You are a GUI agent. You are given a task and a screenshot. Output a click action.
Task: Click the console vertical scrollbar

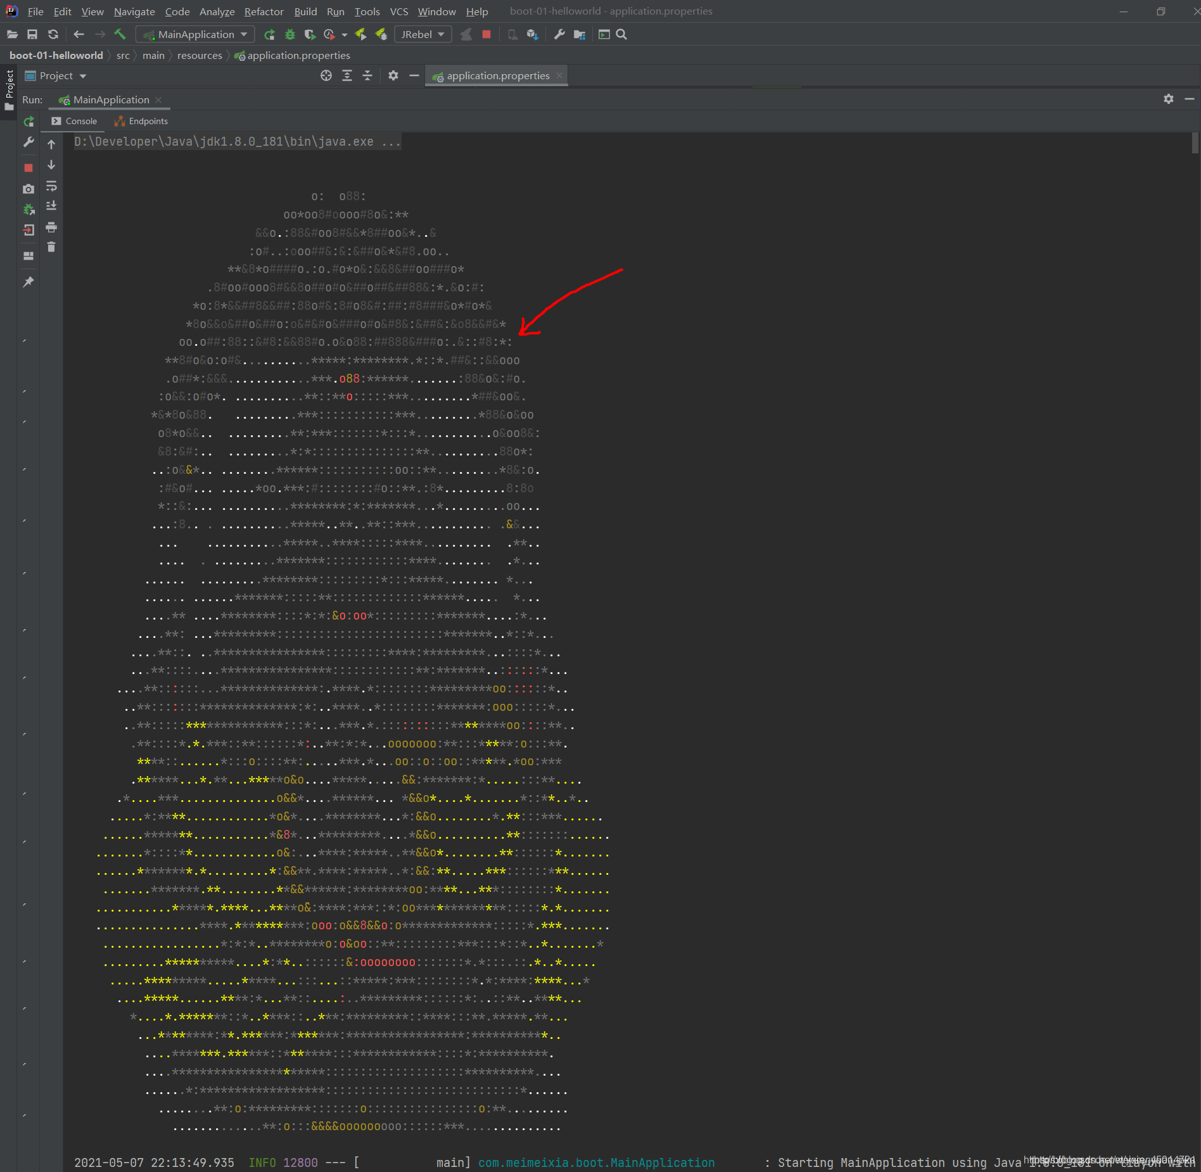(1195, 143)
